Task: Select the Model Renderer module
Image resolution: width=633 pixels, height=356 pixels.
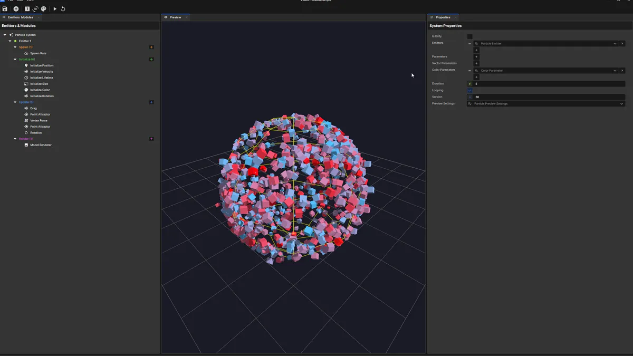Action: (x=41, y=145)
